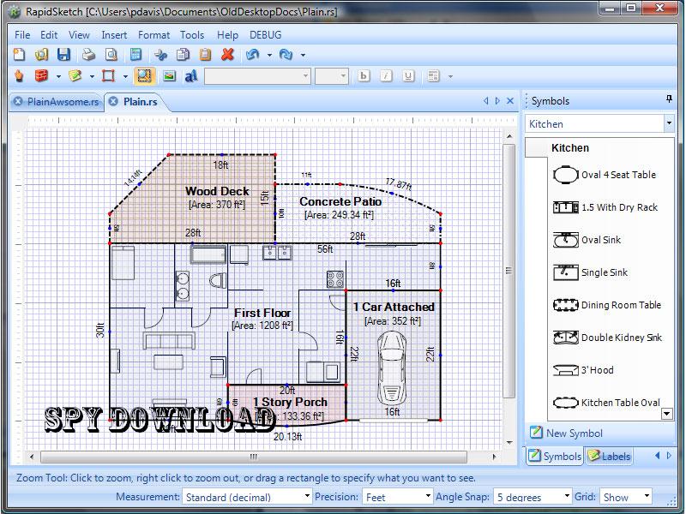The height and width of the screenshot is (514, 686).
Task: Switch to the PlainAwsome.rs tab
Action: pyautogui.click(x=63, y=101)
